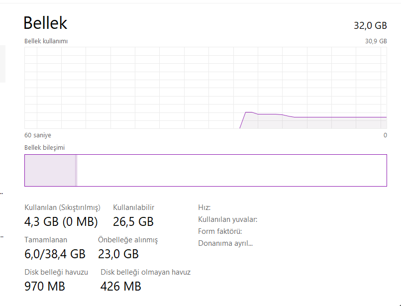Click the "Bellek kullanımı" graph label
The height and width of the screenshot is (306, 401).
point(46,41)
